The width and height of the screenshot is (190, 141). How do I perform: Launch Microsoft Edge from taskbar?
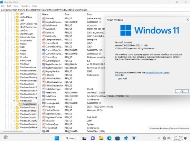click(x=109, y=138)
